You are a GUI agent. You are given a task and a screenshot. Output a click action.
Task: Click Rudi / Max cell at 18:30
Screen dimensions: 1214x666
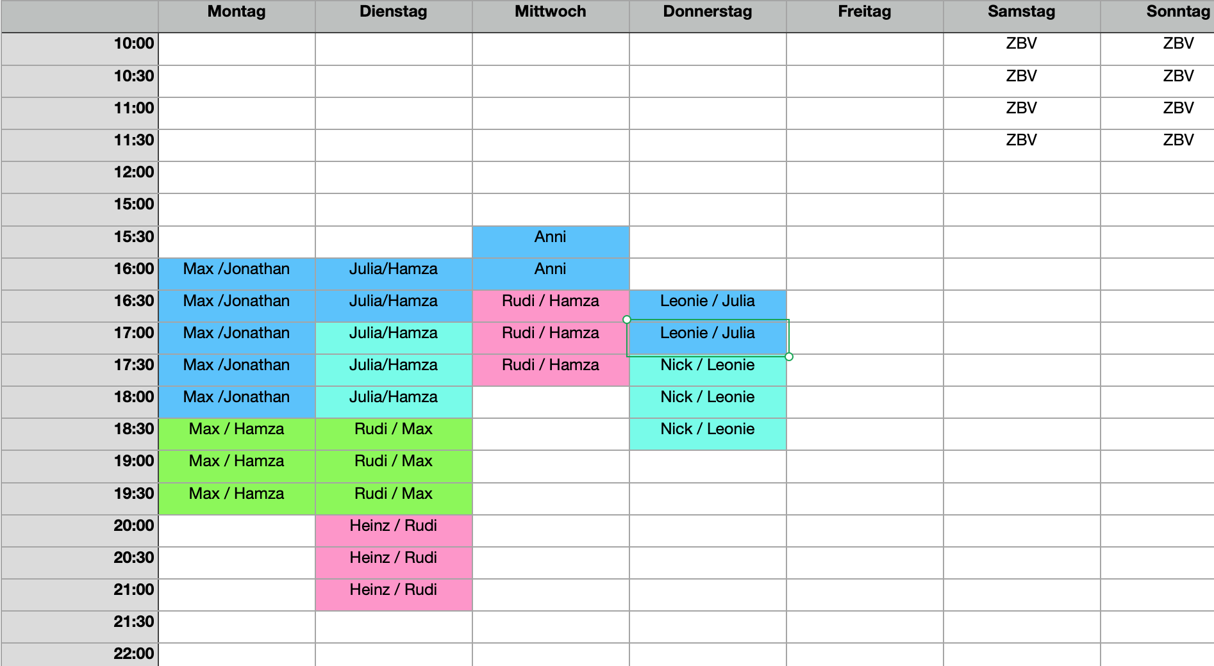394,434
